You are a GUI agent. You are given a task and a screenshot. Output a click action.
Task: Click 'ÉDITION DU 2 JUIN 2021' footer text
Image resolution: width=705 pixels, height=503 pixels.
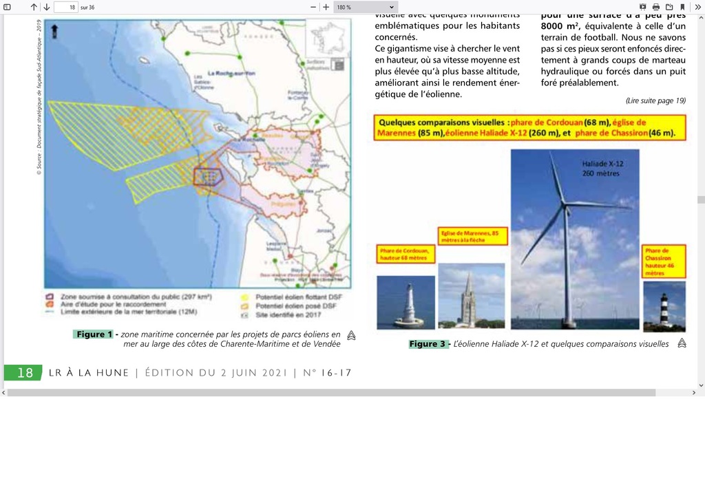click(x=215, y=373)
